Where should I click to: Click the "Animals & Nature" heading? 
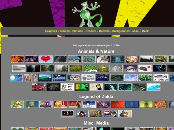click(96, 51)
